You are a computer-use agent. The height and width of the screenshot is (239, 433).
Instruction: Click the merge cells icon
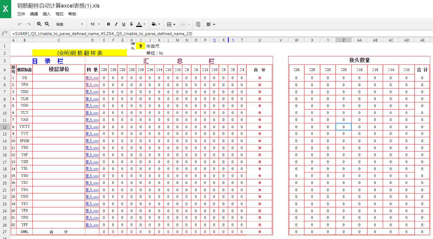(183, 24)
